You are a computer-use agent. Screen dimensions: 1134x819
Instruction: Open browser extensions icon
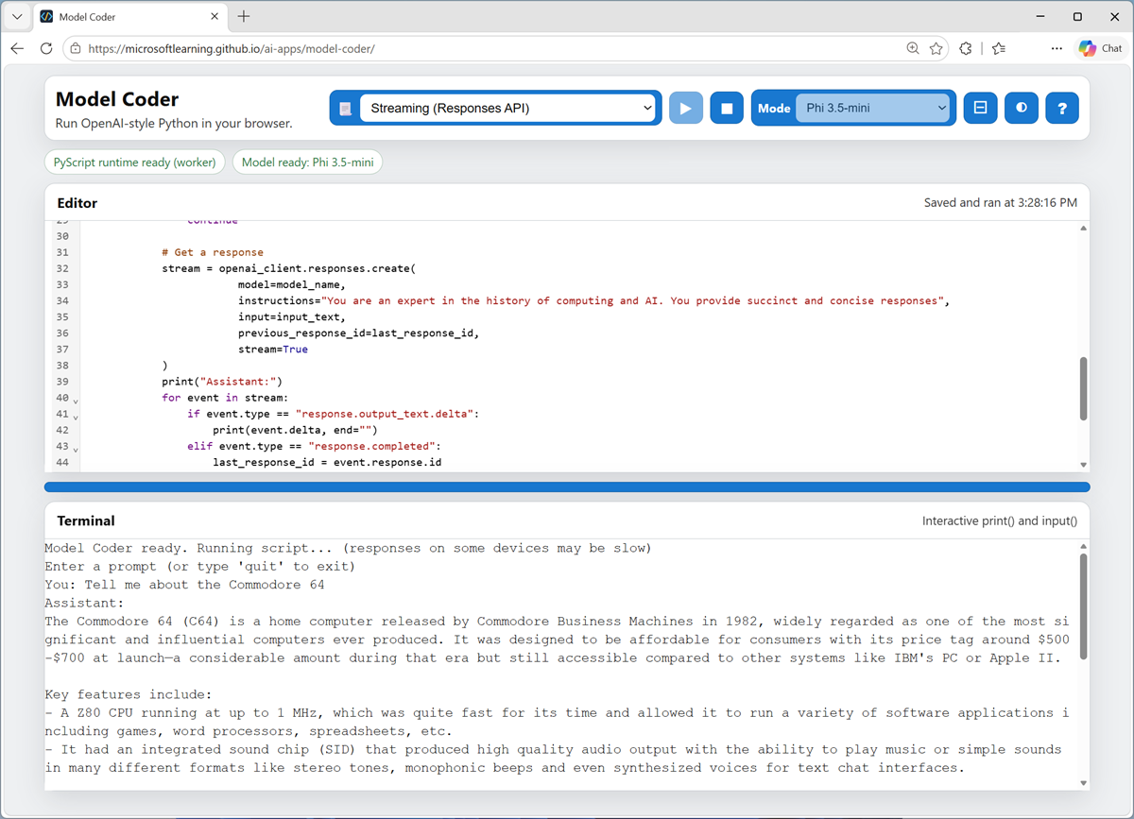point(966,48)
